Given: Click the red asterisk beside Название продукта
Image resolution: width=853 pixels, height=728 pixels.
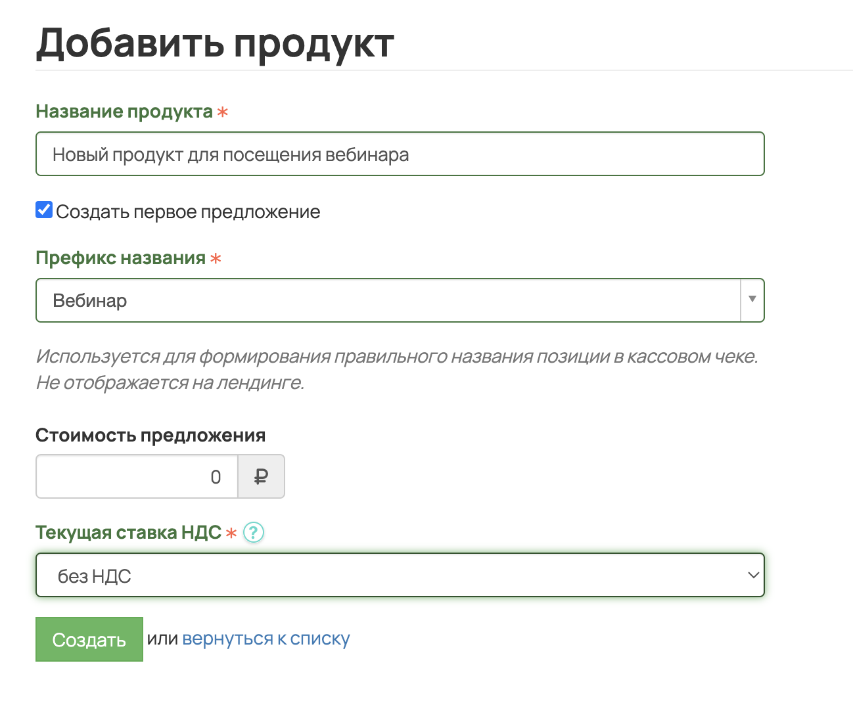Looking at the screenshot, I should pyautogui.click(x=223, y=112).
